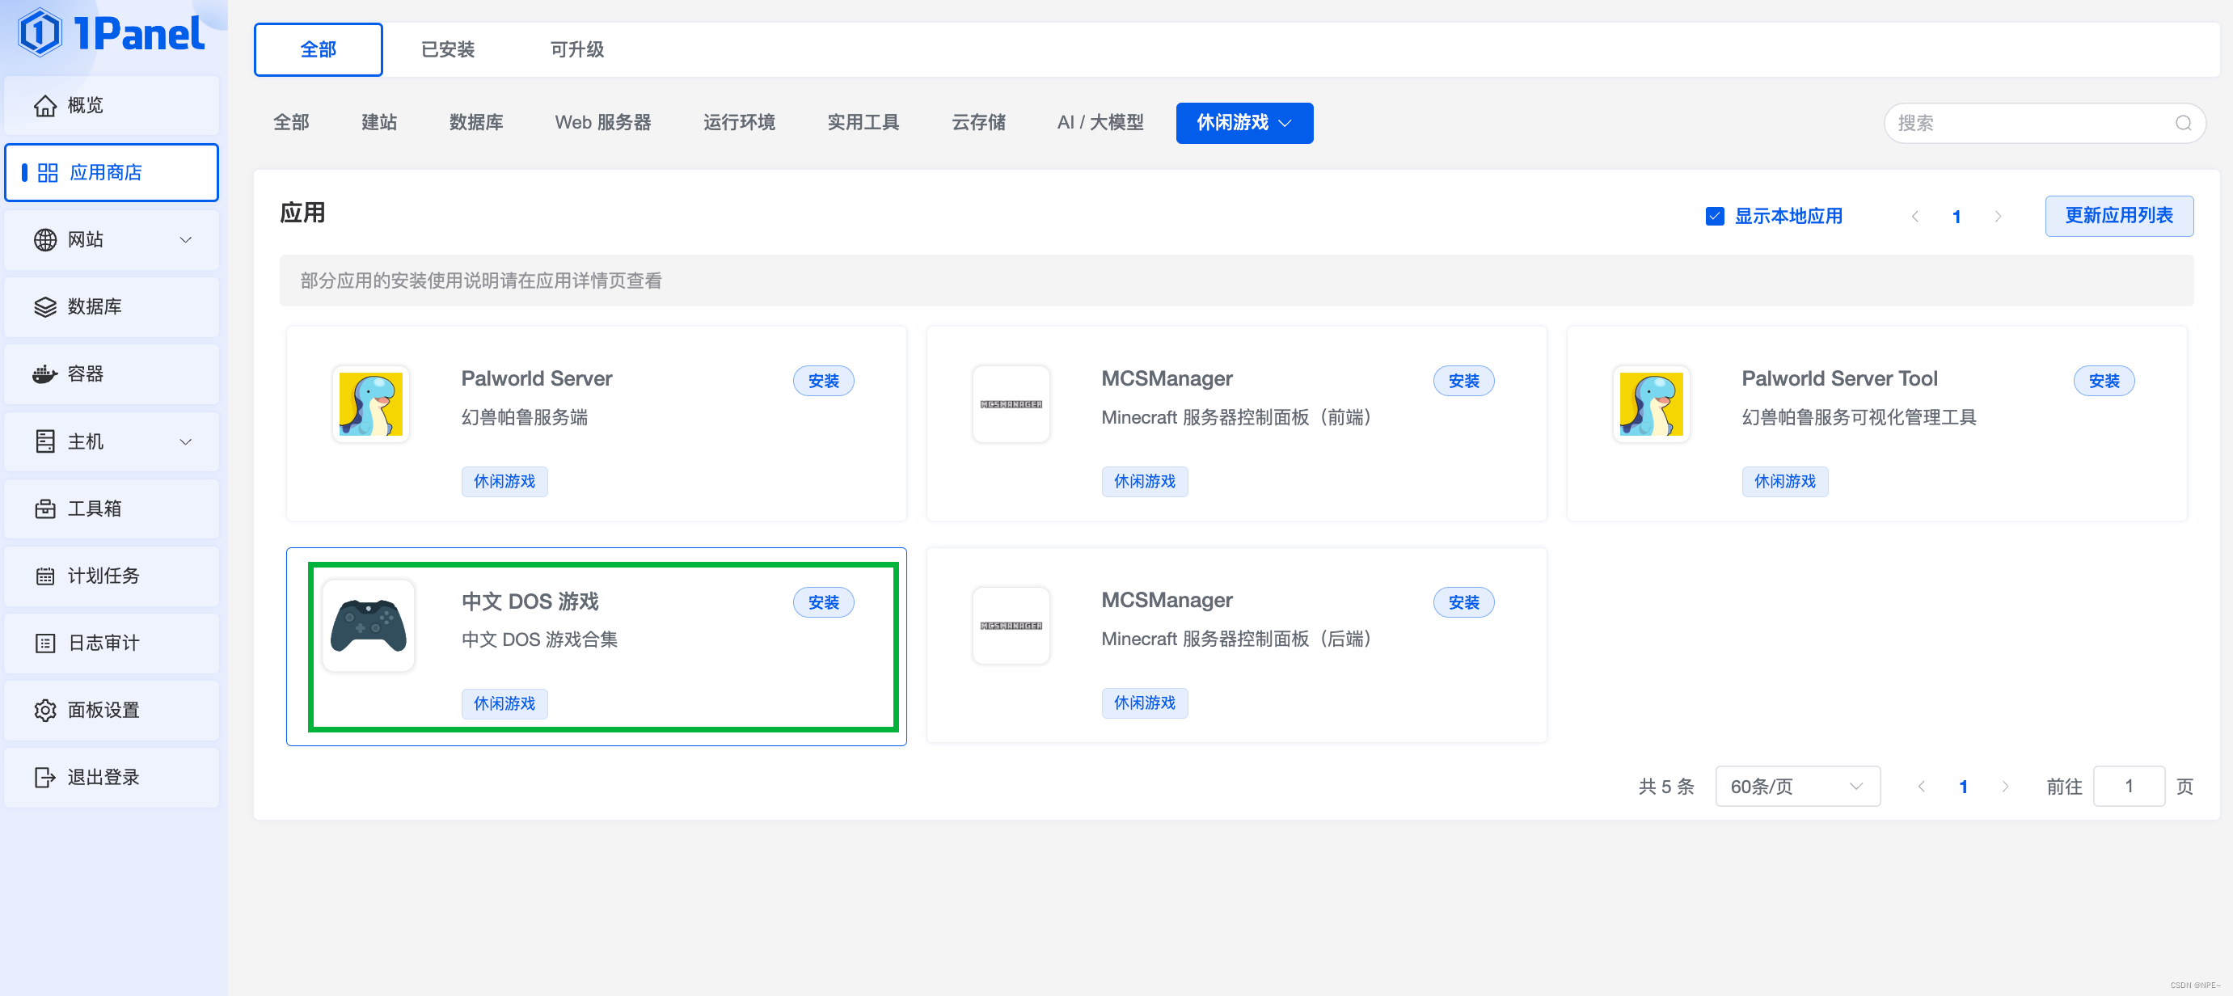Switch to the 已安装 tab
2233x996 pixels.
pos(447,49)
